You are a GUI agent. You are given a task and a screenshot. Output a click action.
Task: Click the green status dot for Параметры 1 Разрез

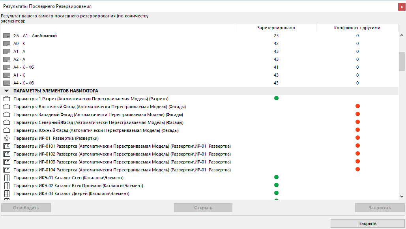pos(276,98)
